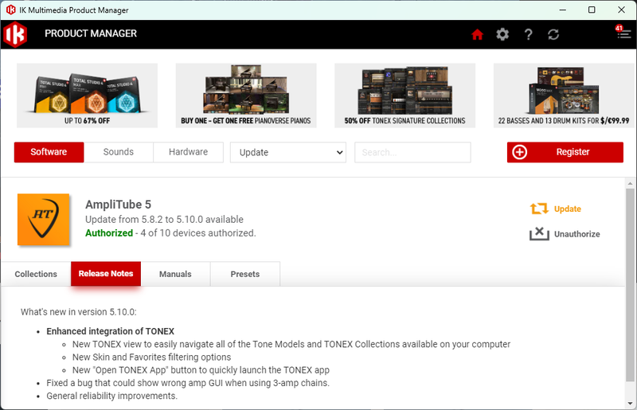Click 'Update from 5.8.2 to 5.10.0 available'
Image resolution: width=637 pixels, height=410 pixels.
tap(164, 220)
